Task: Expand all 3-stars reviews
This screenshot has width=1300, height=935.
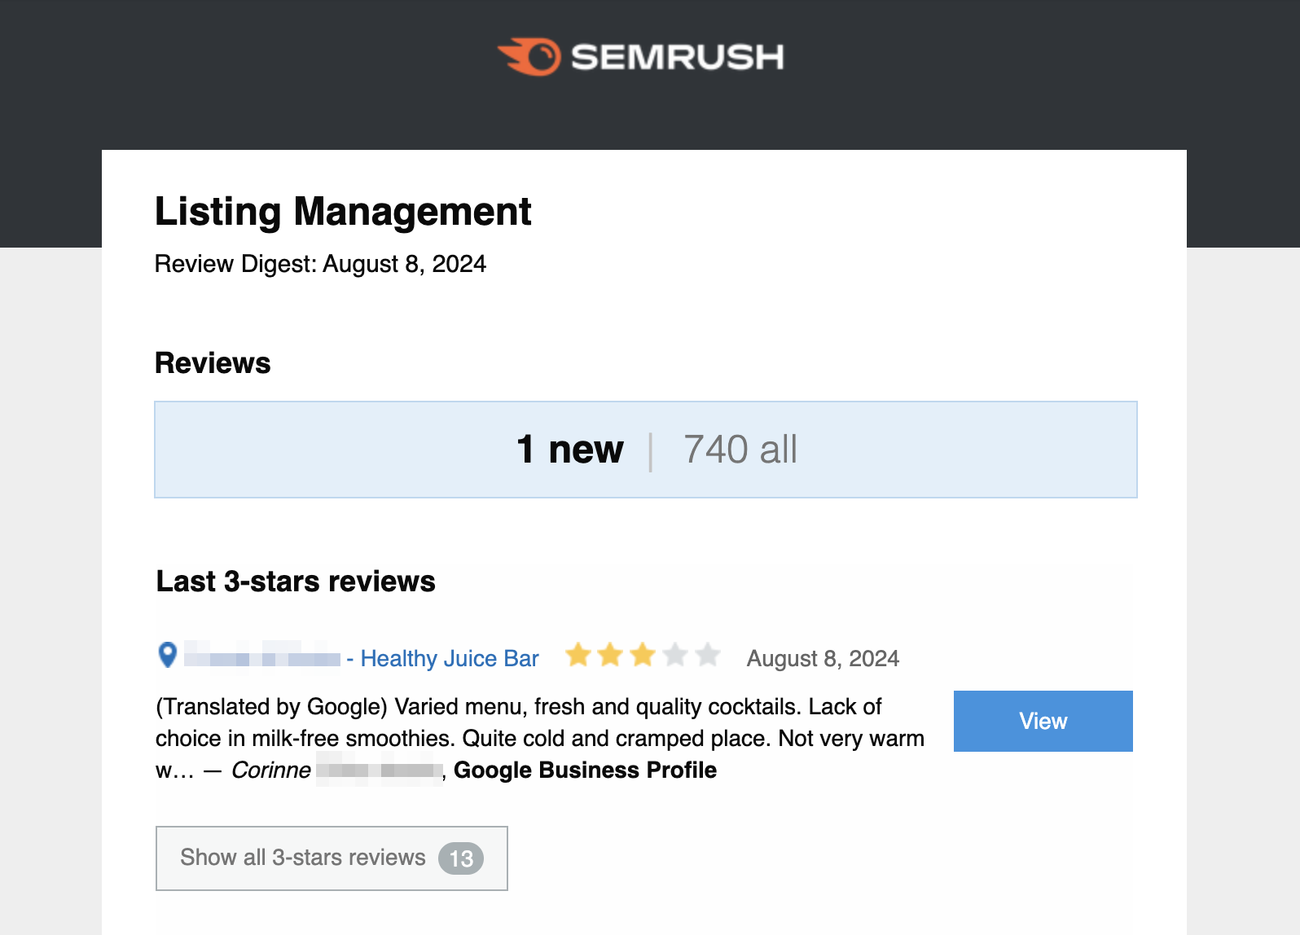Action: coord(303,858)
